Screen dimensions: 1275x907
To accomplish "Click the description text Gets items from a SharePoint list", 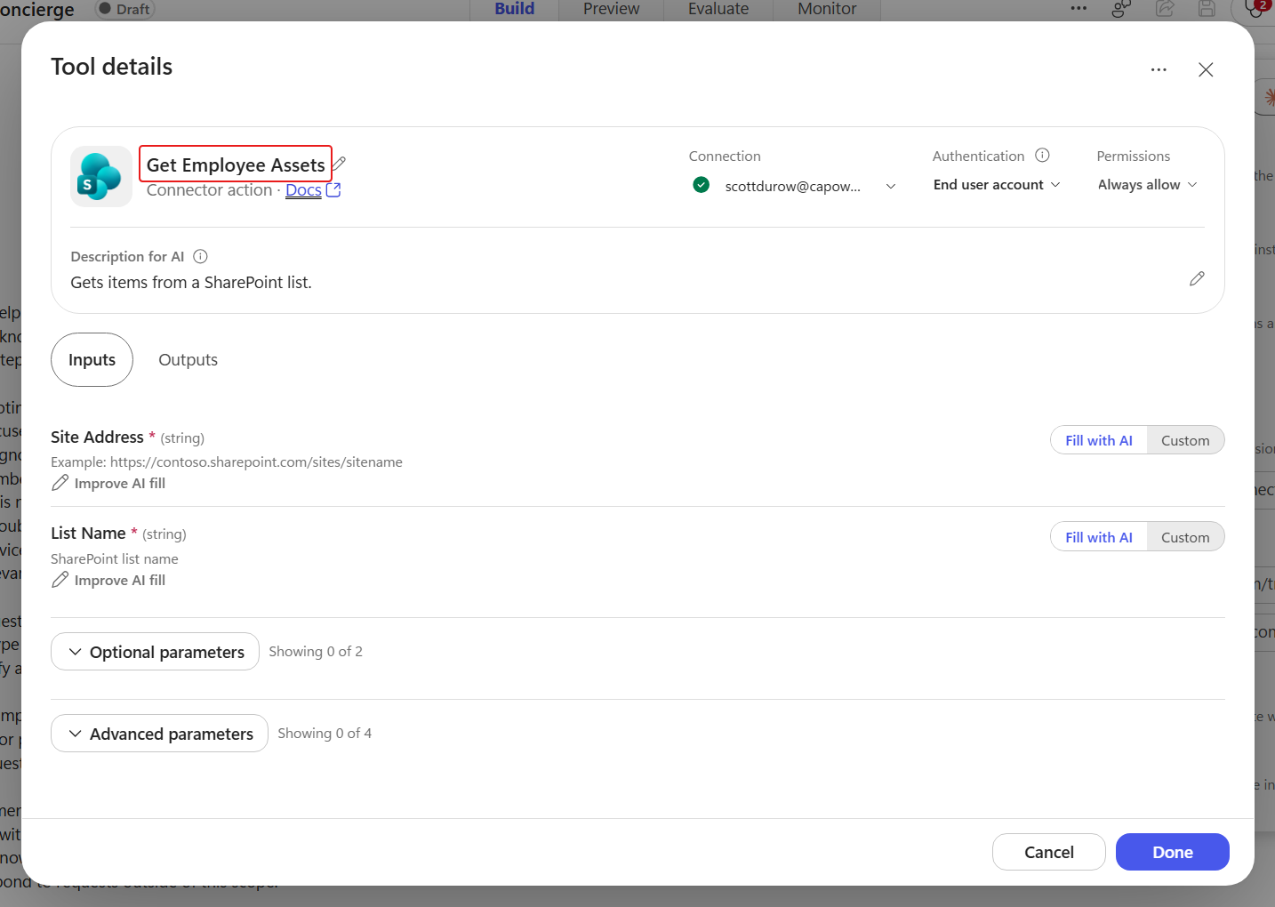I will tap(191, 283).
